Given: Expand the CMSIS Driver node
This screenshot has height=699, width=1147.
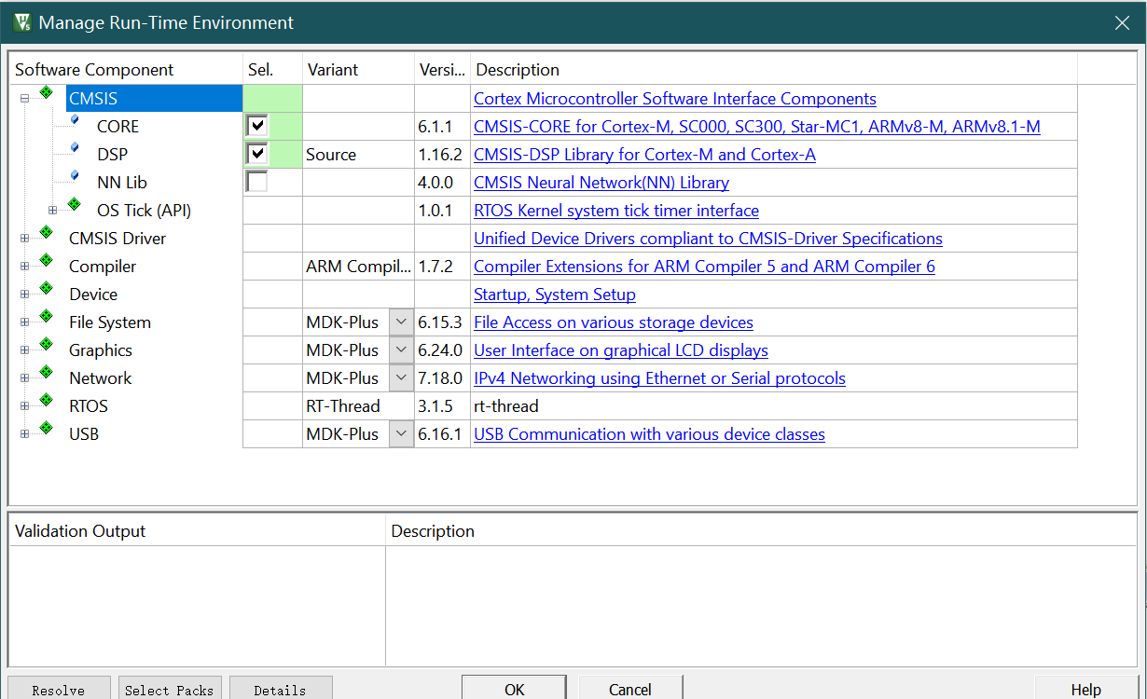Looking at the screenshot, I should click(24, 239).
